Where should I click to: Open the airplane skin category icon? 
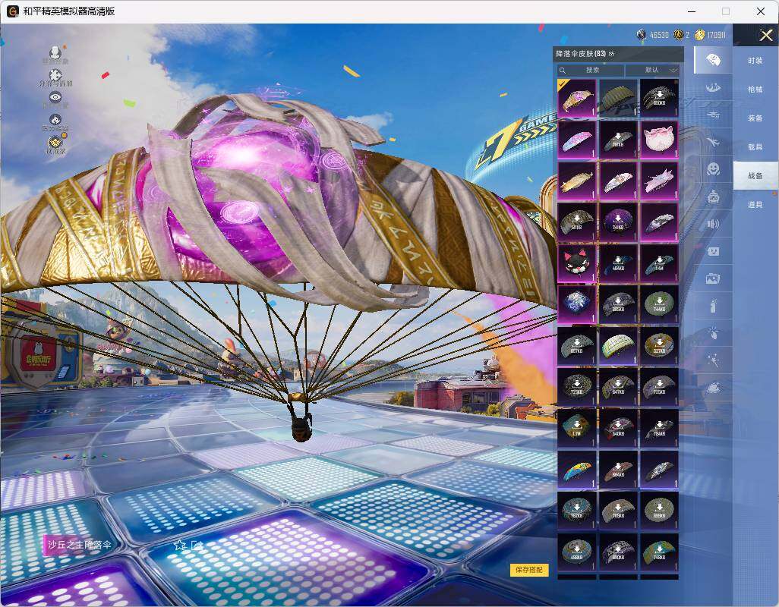click(x=713, y=142)
